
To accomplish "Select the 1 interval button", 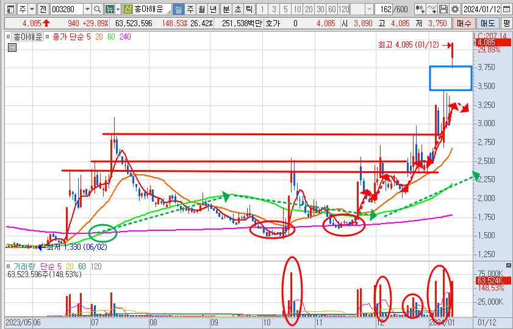I will tap(262, 9).
